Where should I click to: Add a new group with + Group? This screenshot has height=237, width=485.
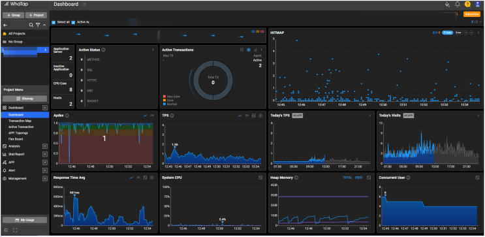[13, 15]
